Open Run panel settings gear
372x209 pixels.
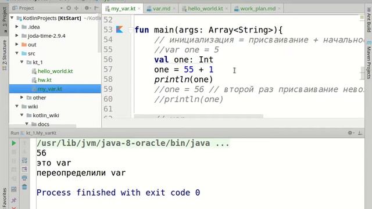click(x=350, y=133)
